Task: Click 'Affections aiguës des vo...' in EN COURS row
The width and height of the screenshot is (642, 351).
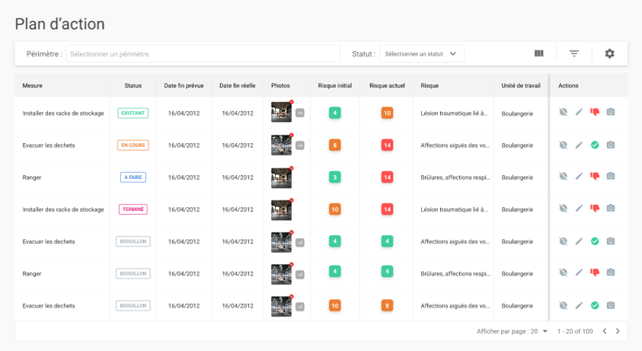Action: pos(455,145)
